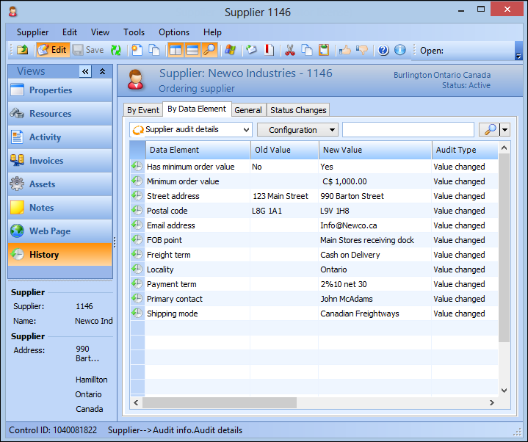Click the Edit button in the toolbar
Viewport: 528px width, 442px height.
tap(51, 50)
